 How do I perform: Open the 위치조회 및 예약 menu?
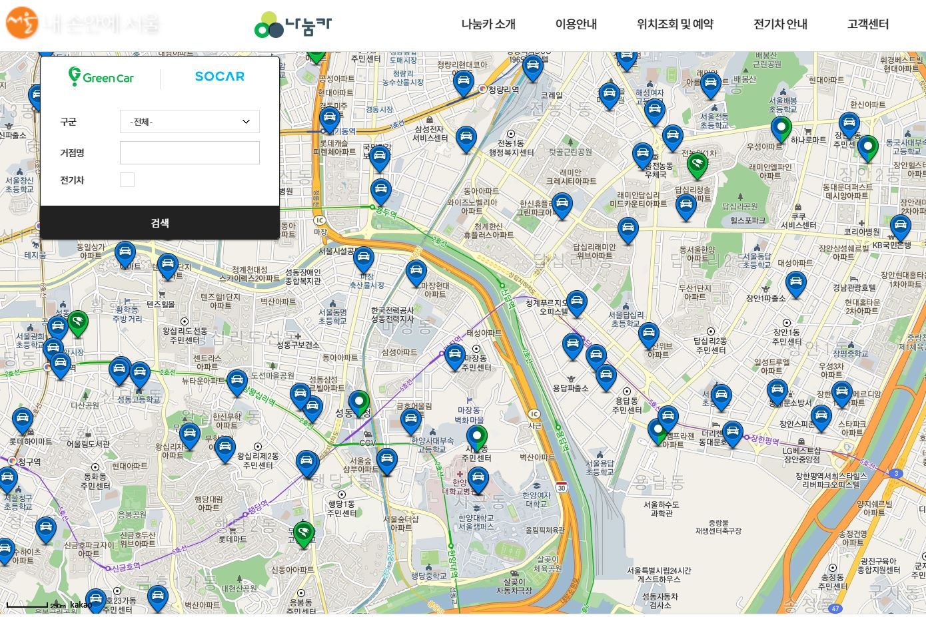(x=675, y=24)
